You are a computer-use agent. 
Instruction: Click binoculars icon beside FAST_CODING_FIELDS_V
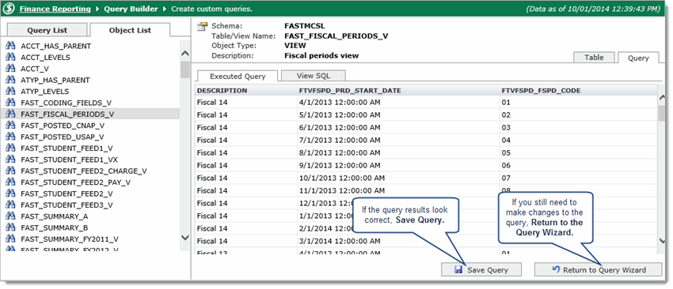click(x=10, y=103)
